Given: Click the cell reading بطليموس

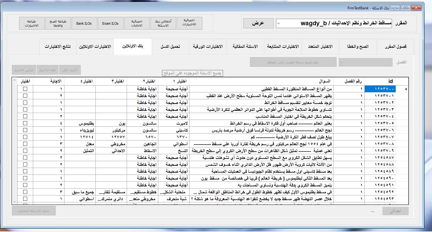Looking at the screenshot, I should click(x=80, y=123).
